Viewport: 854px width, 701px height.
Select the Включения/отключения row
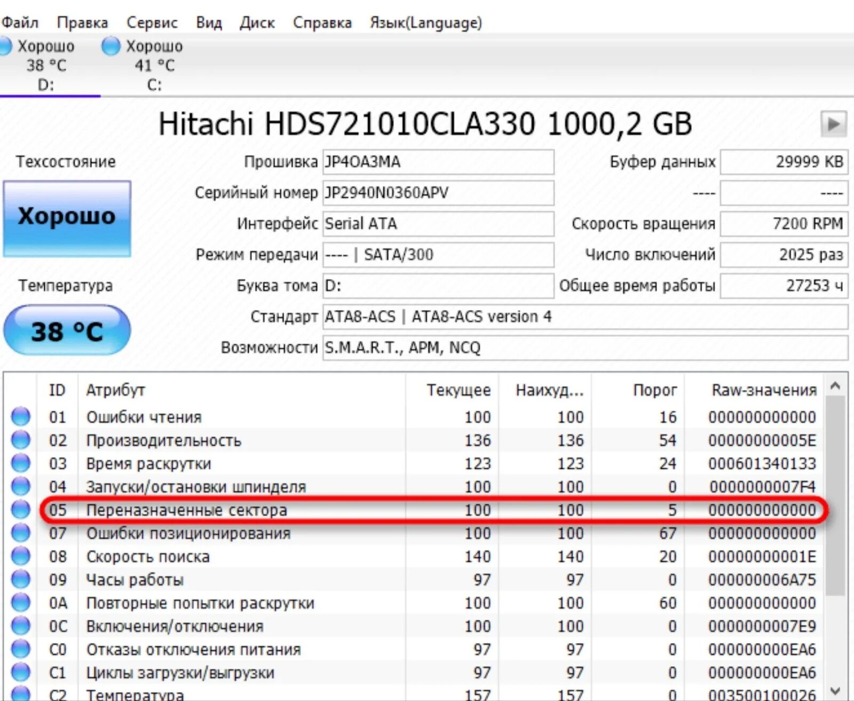[x=415, y=626]
